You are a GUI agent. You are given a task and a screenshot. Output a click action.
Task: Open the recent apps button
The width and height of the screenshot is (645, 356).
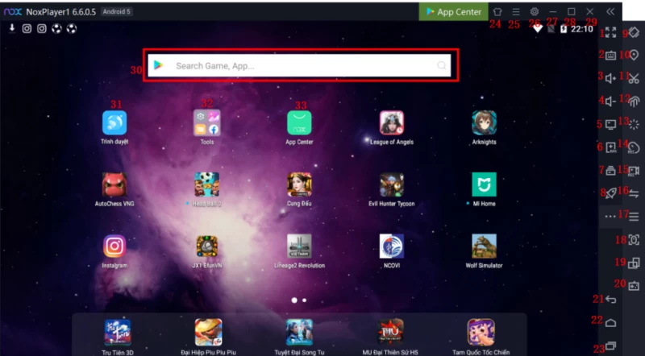(611, 346)
